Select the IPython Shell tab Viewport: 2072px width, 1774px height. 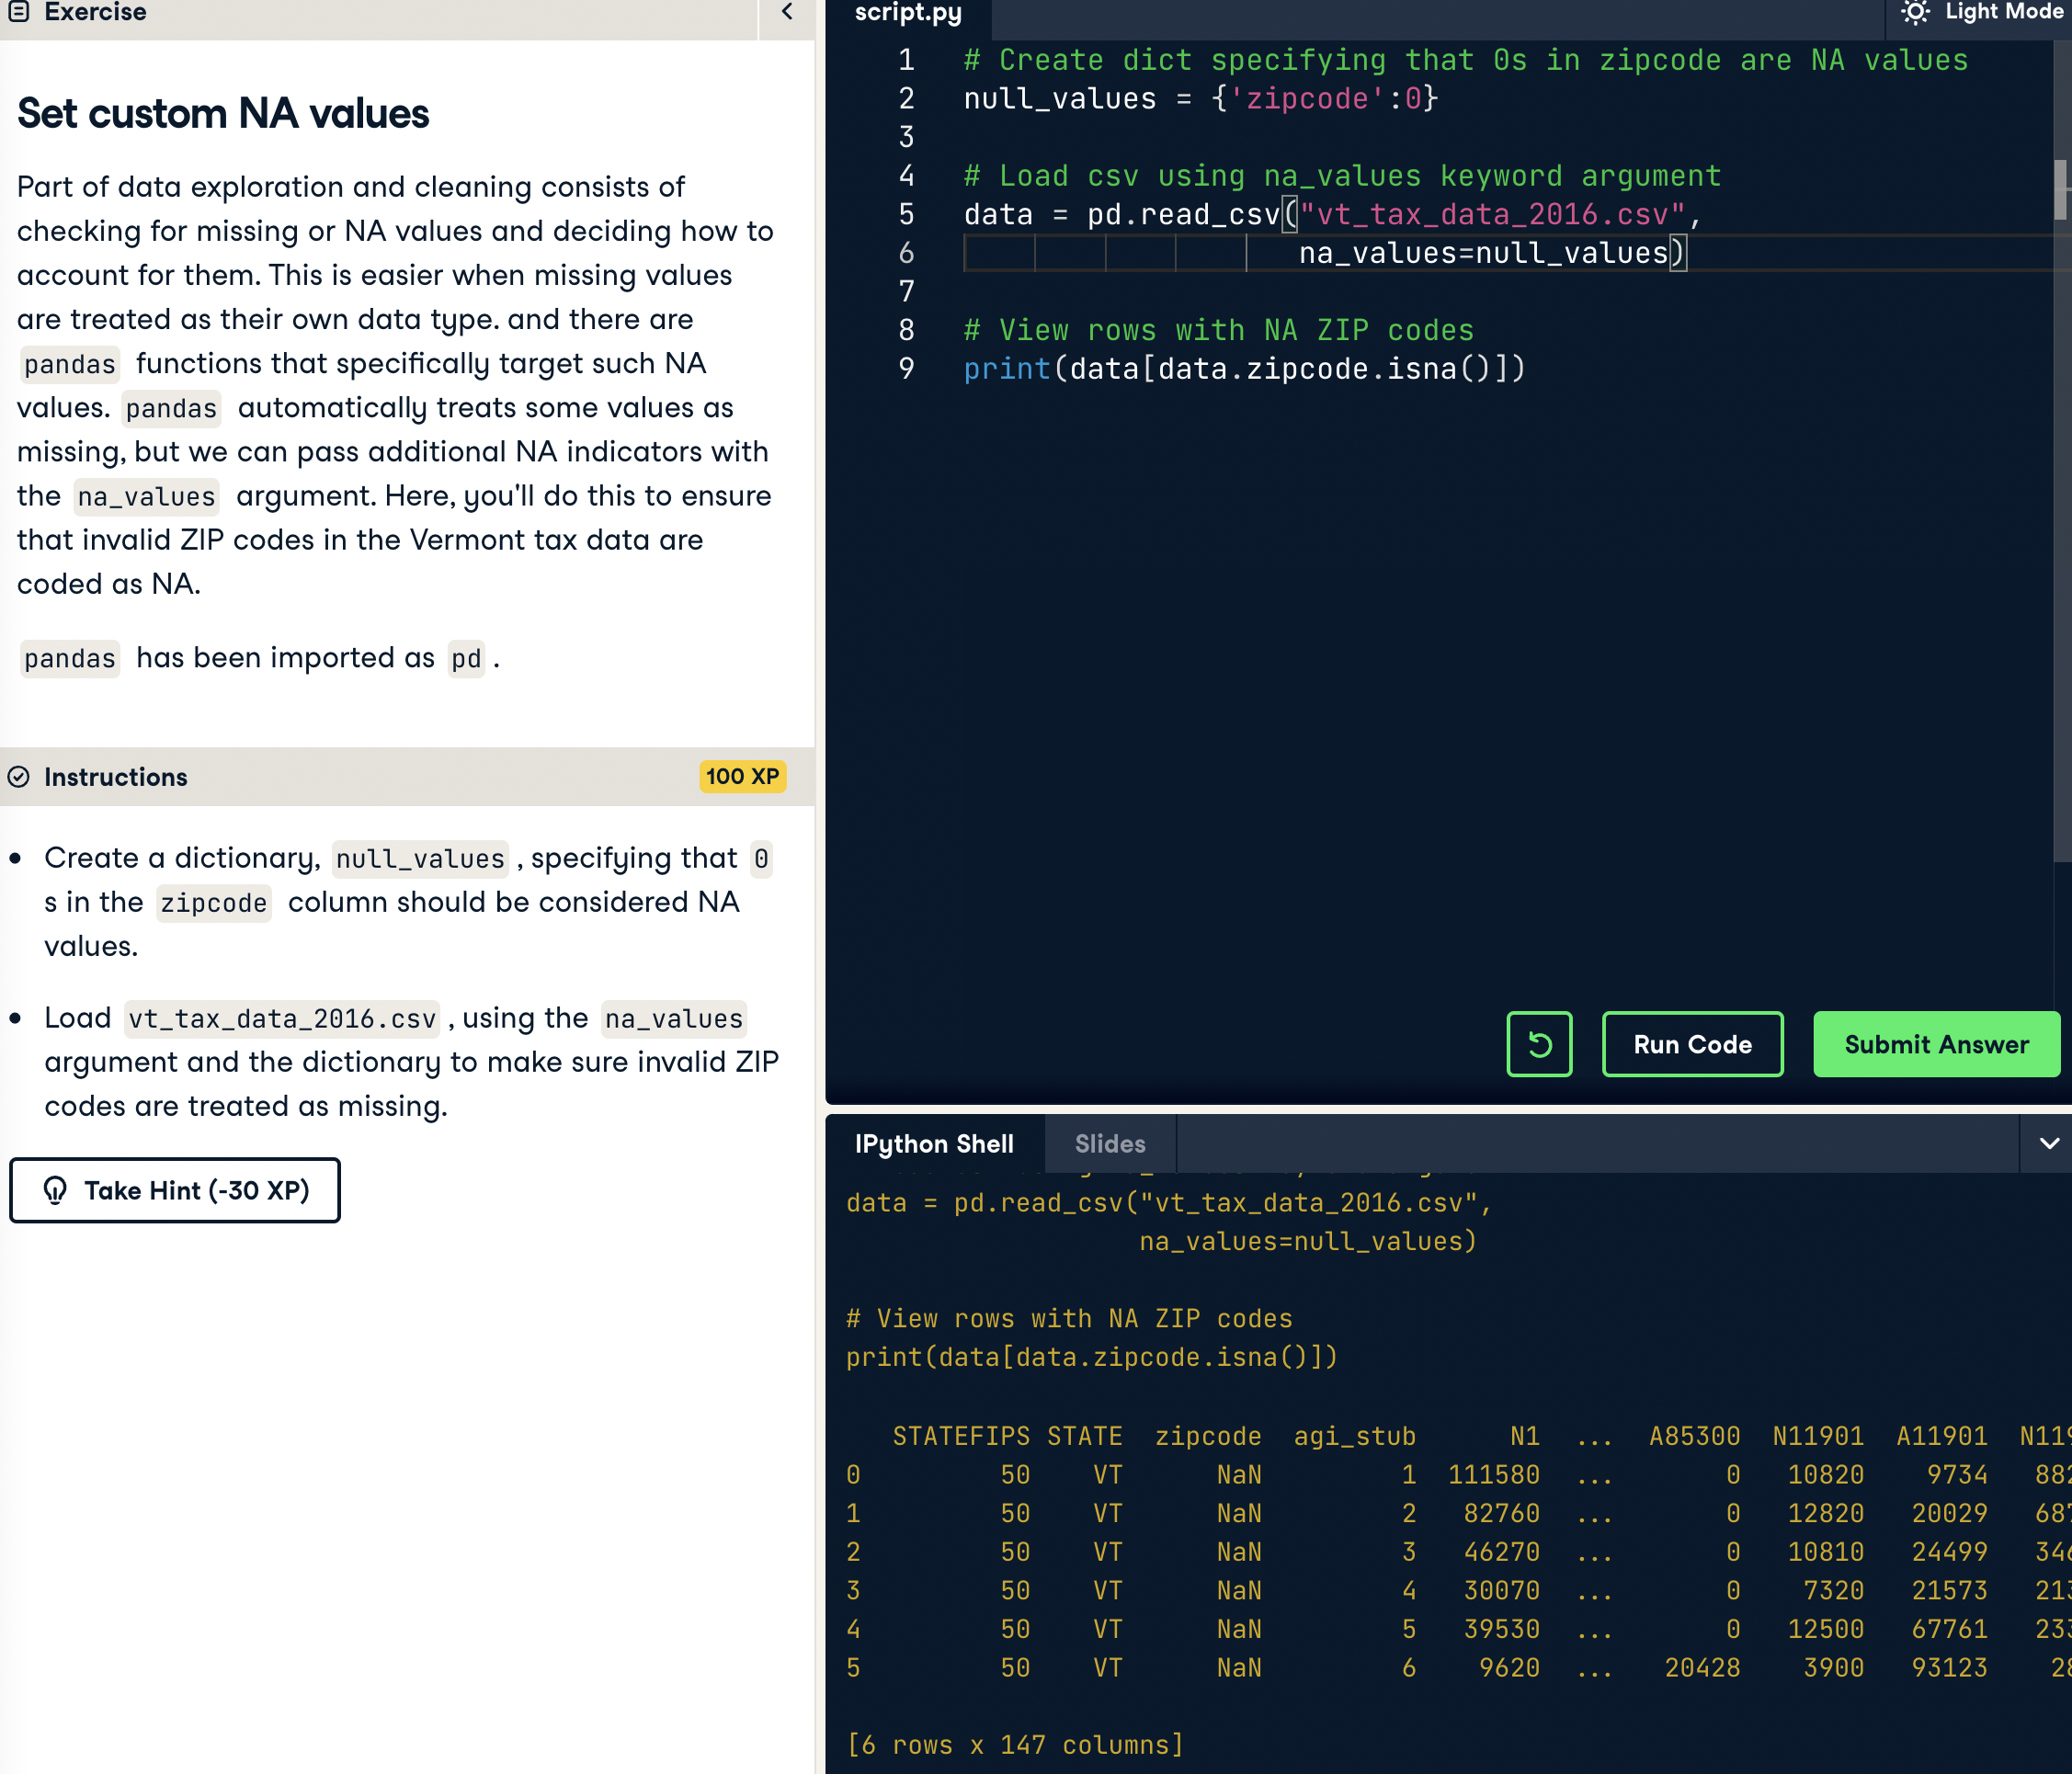(933, 1143)
